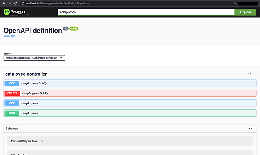Image resolution: width=260 pixels, height=155 pixels.
Task: Click the DELETE method badge
Action: [12, 93]
